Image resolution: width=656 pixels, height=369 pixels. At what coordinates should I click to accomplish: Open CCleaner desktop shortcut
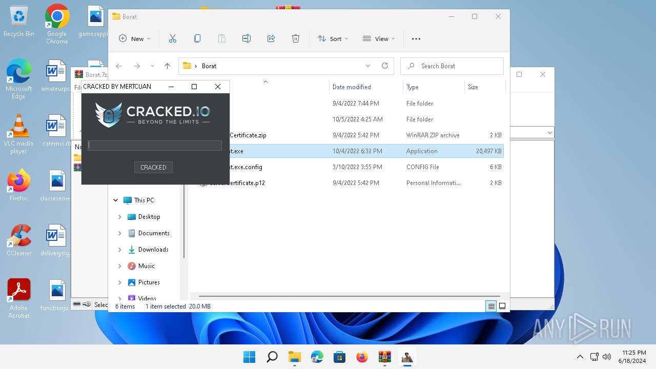coord(19,240)
